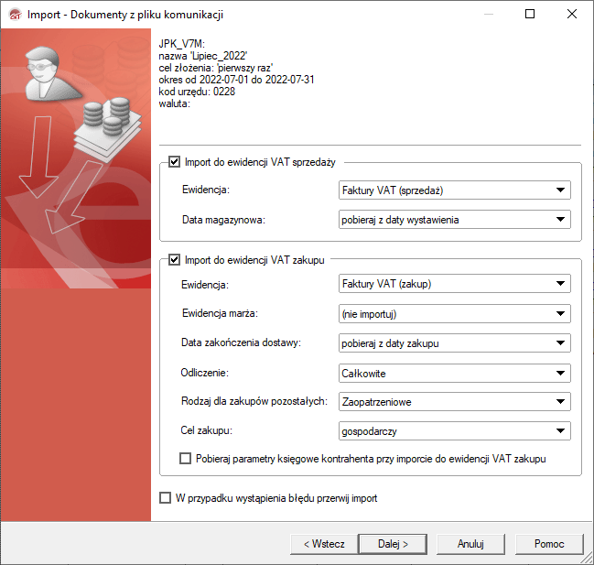Click the text okres od 2022-07-01 do 2022-07-31
This screenshot has width=594, height=565.
236,80
